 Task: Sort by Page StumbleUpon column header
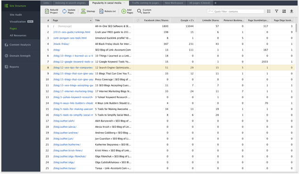pyautogui.click(x=258, y=20)
